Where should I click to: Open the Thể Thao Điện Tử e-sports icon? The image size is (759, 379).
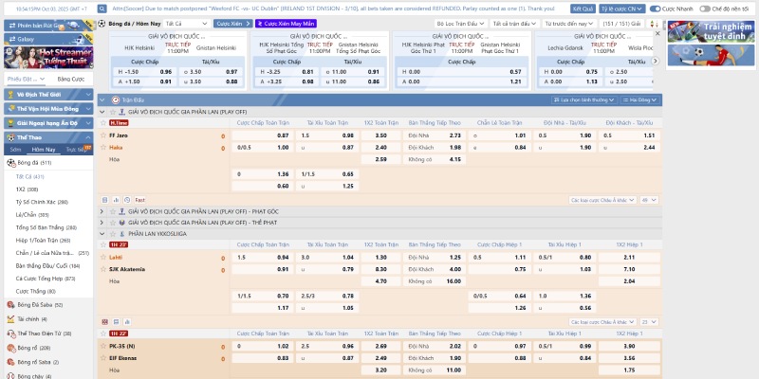pyautogui.click(x=9, y=334)
